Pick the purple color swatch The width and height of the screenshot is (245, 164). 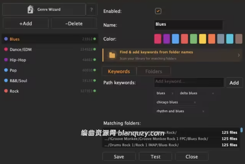tap(167, 39)
